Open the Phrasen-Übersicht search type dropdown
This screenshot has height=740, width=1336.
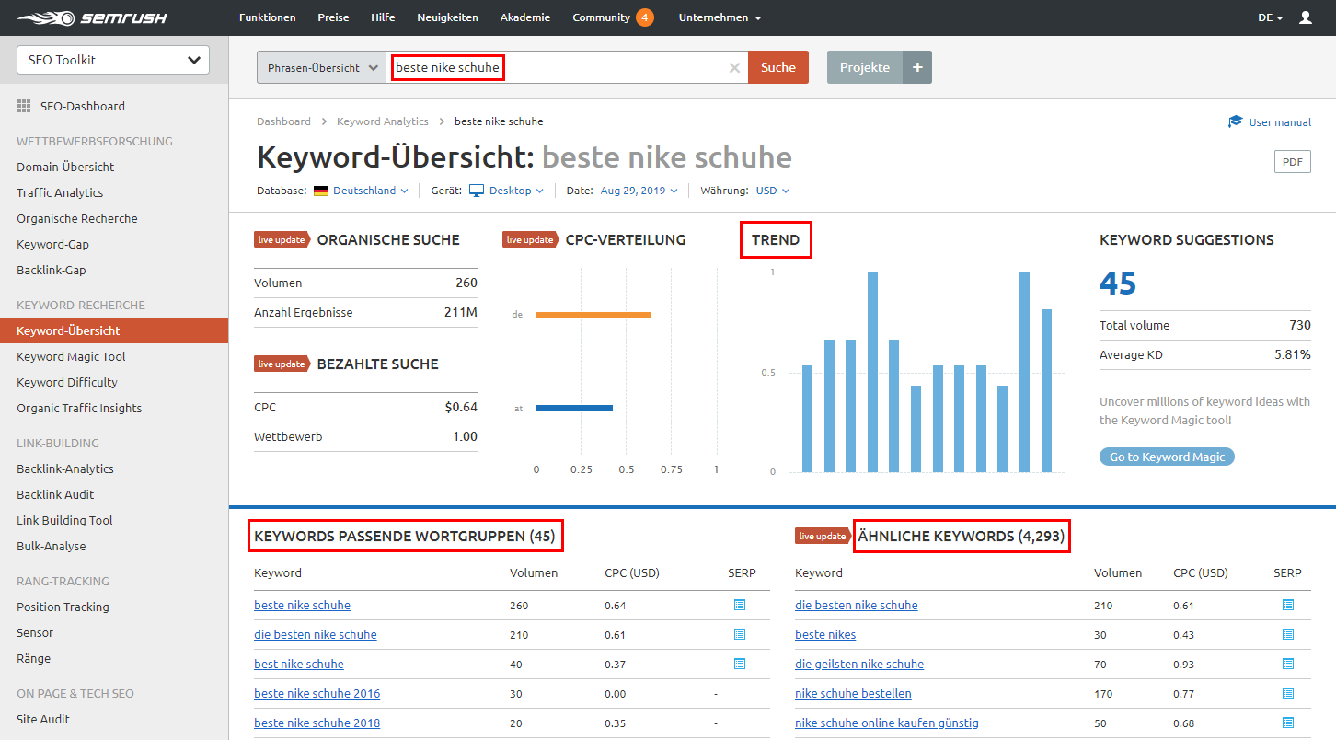click(321, 67)
